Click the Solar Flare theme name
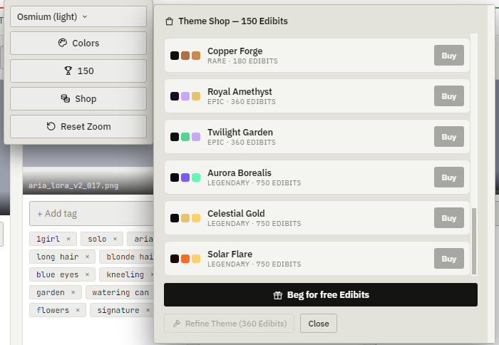 (x=230, y=254)
